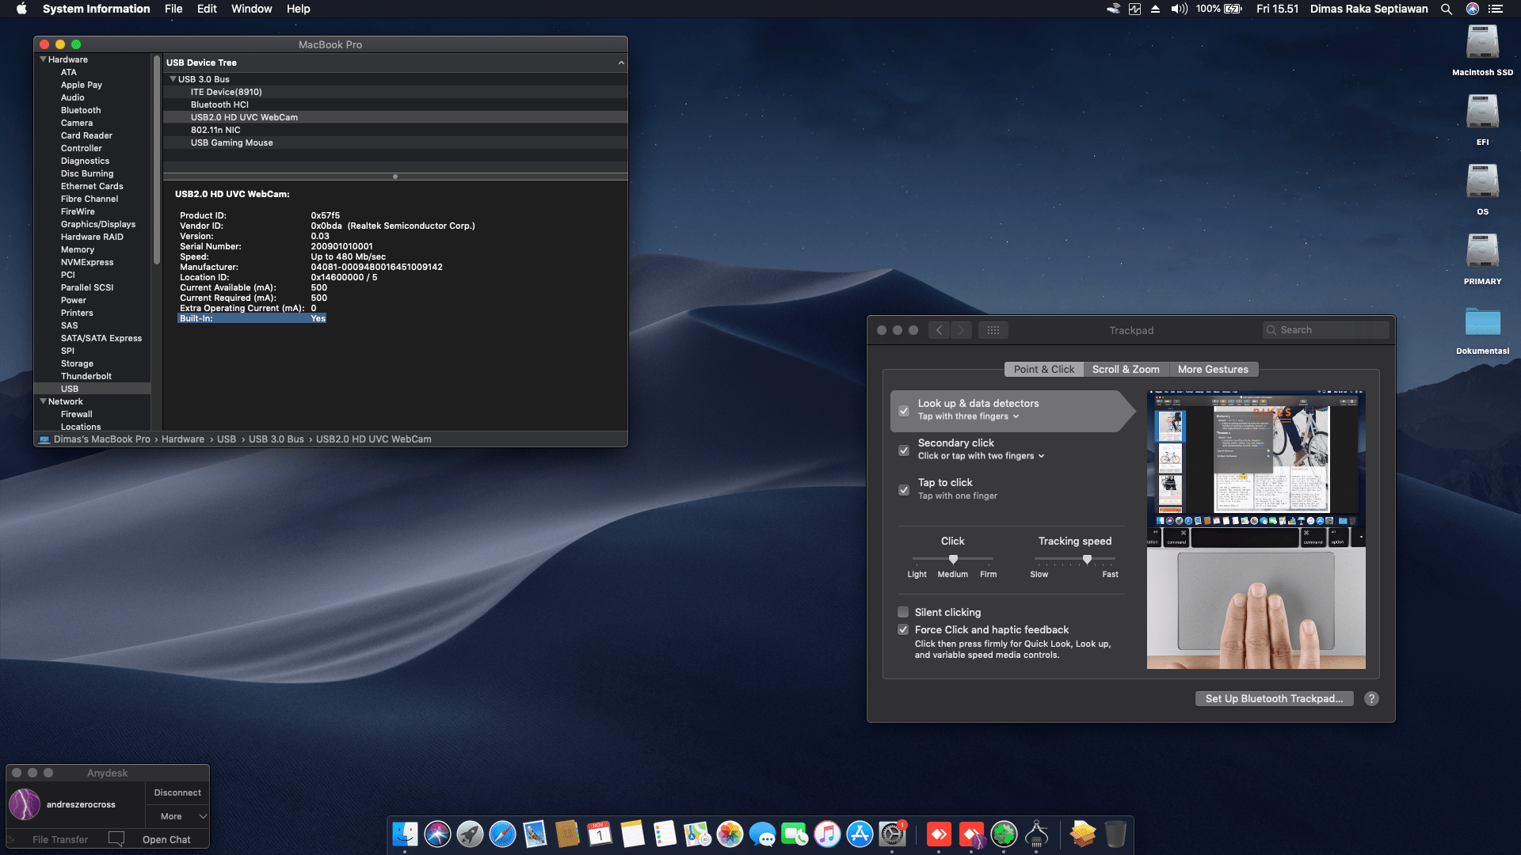The image size is (1521, 855).
Task: Turn off Tap to click
Action: pyautogui.click(x=904, y=490)
